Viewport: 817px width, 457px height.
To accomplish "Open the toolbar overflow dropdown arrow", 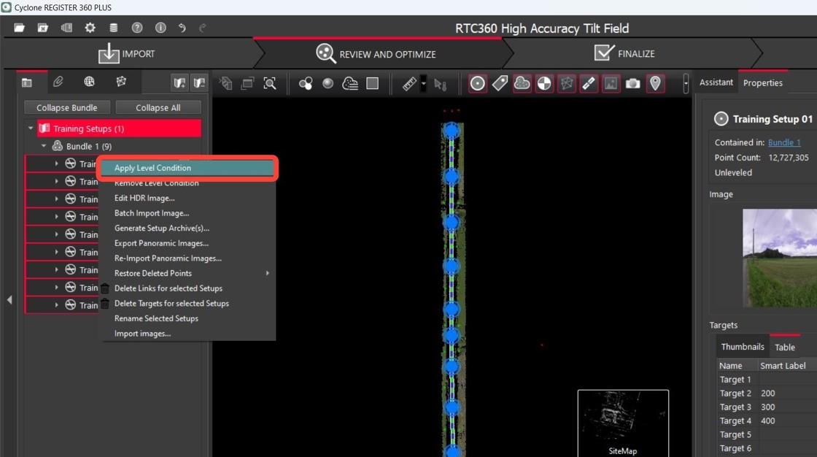I will [686, 83].
